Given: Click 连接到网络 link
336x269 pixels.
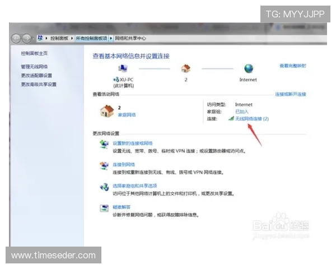Looking at the screenshot, I should point(124,165).
